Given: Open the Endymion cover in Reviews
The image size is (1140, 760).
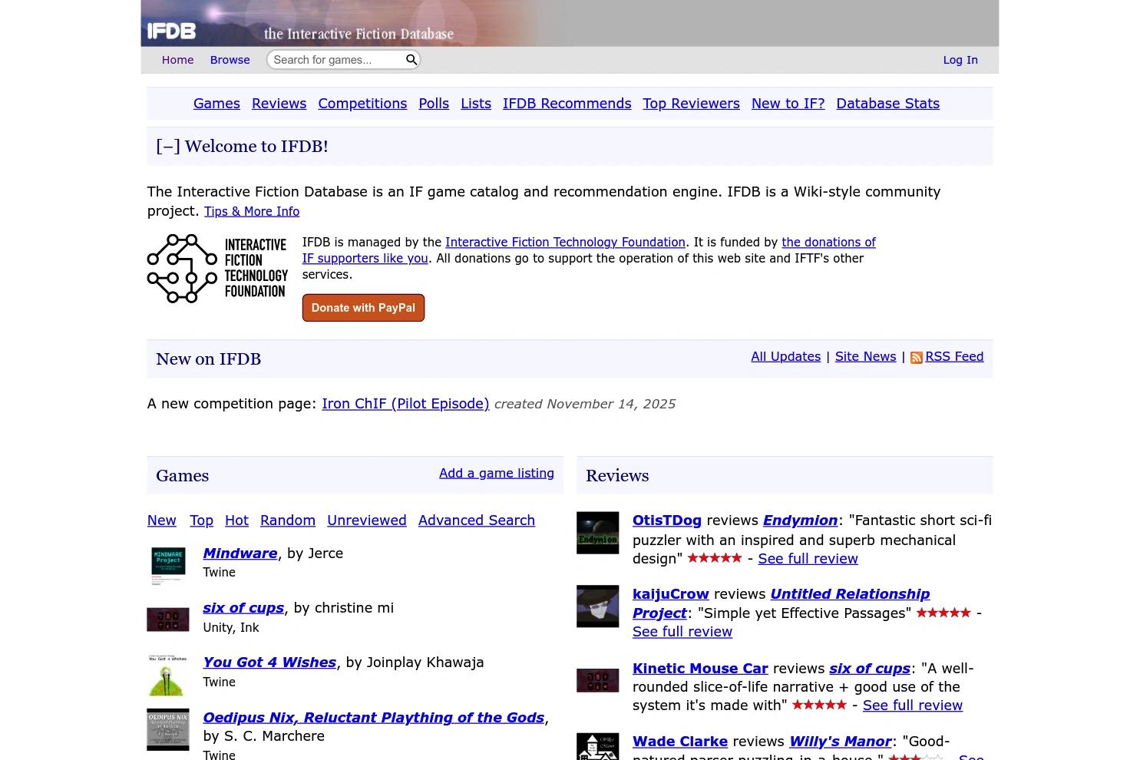Looking at the screenshot, I should [597, 533].
